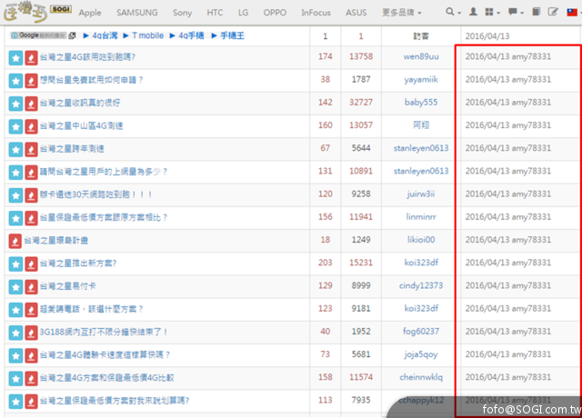
Task: Click the Taiwan flag language icon
Action: [x=570, y=13]
